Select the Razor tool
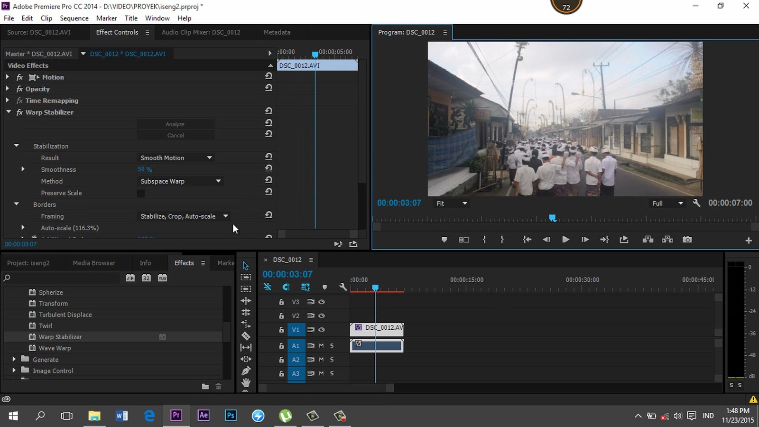This screenshot has width=759, height=427. 246,336
